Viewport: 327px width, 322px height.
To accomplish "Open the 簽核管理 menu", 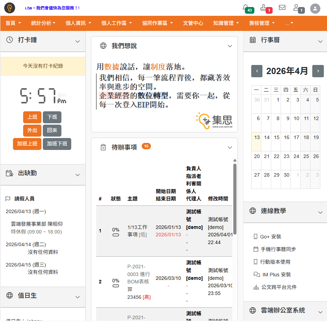I will click(262, 23).
